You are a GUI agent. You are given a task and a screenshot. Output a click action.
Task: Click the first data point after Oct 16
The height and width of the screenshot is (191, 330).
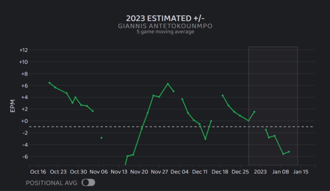pos(49,83)
